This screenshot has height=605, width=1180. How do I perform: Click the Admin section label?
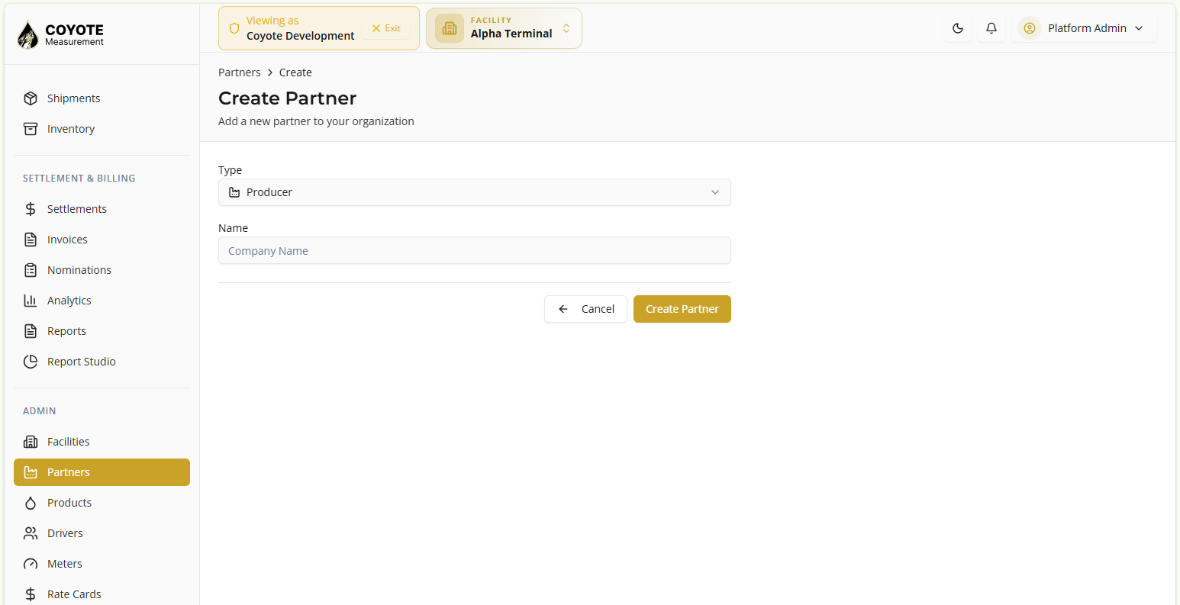pos(40,410)
